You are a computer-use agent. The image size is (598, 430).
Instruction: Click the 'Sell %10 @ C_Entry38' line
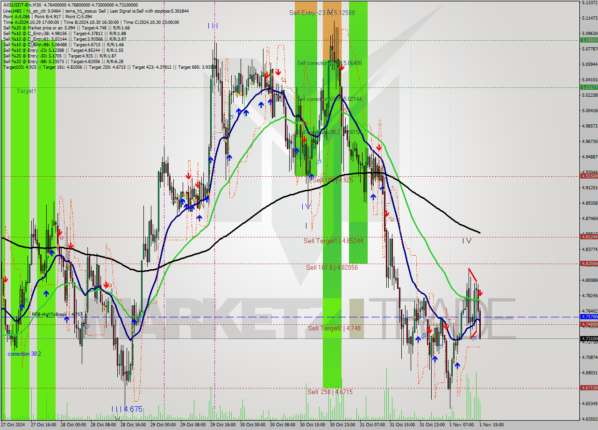(64, 33)
